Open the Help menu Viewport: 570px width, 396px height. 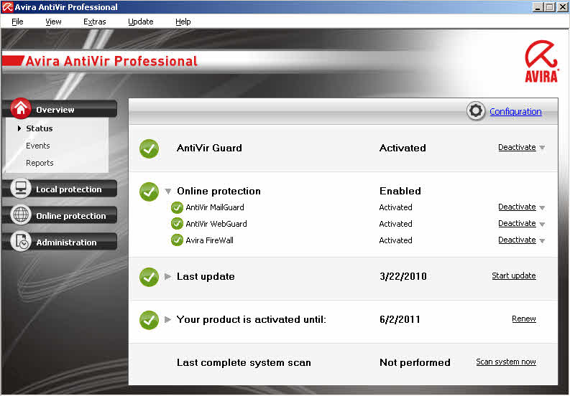click(183, 22)
